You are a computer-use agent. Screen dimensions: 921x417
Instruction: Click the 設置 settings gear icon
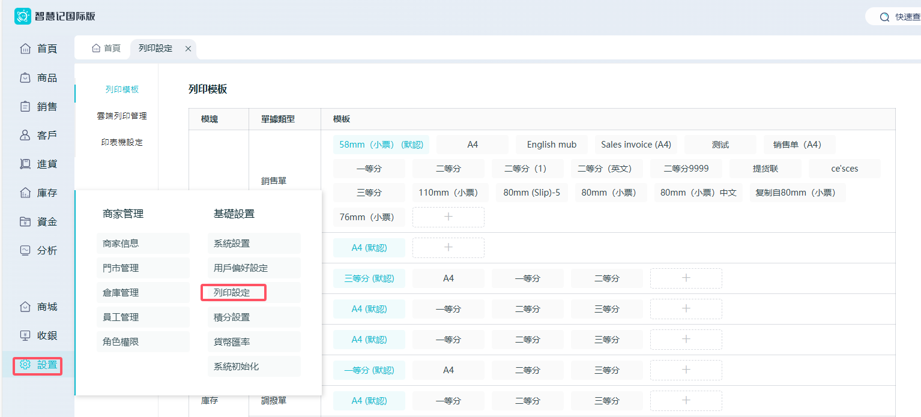[25, 364]
